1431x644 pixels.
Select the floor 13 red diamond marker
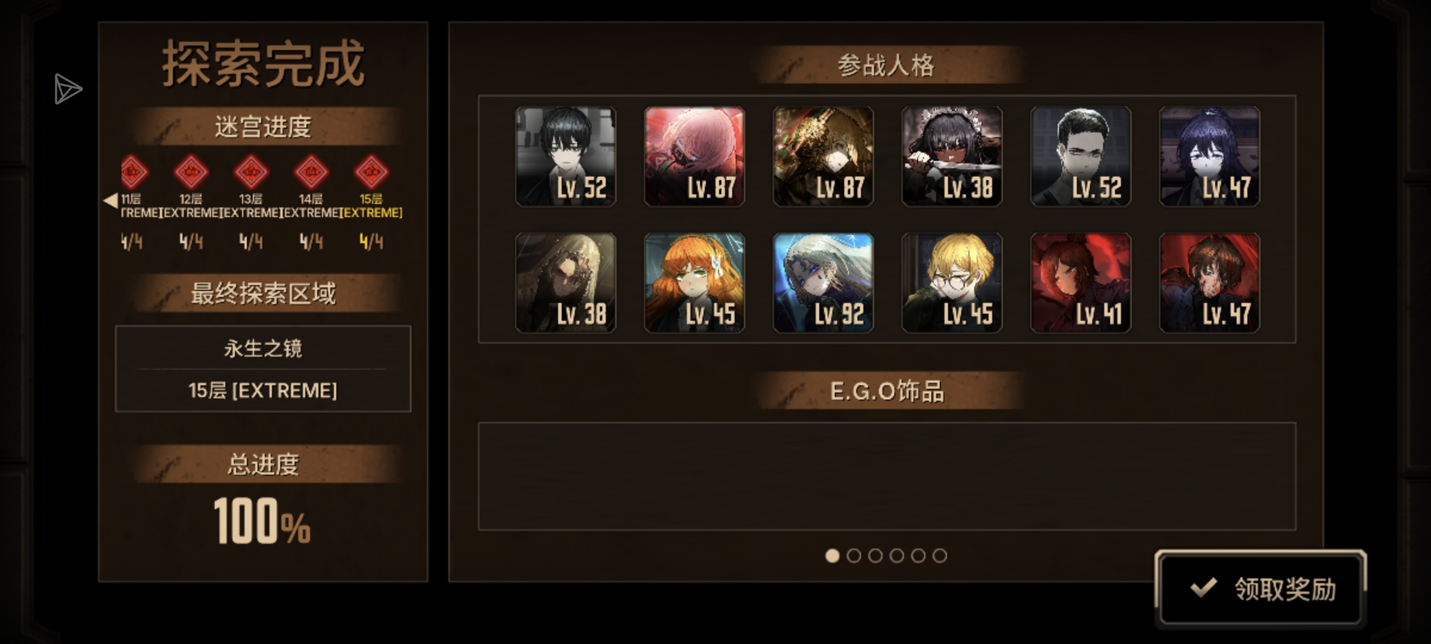click(x=251, y=173)
